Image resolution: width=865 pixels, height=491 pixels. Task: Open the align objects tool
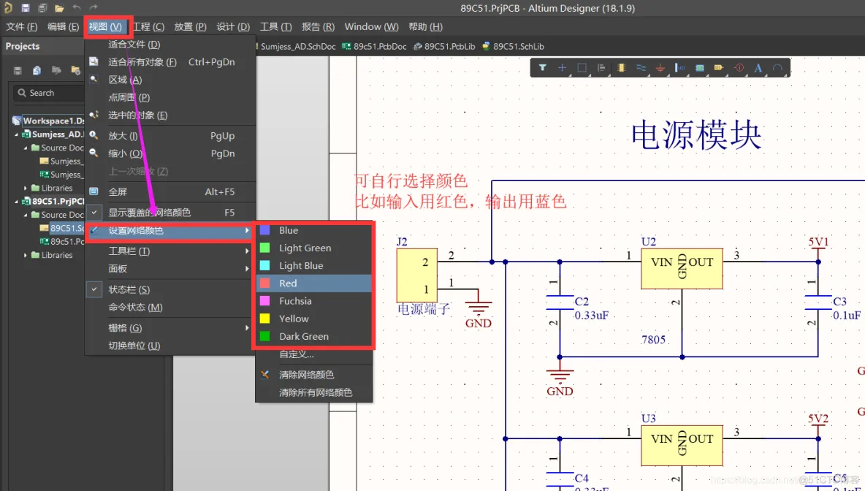point(601,68)
